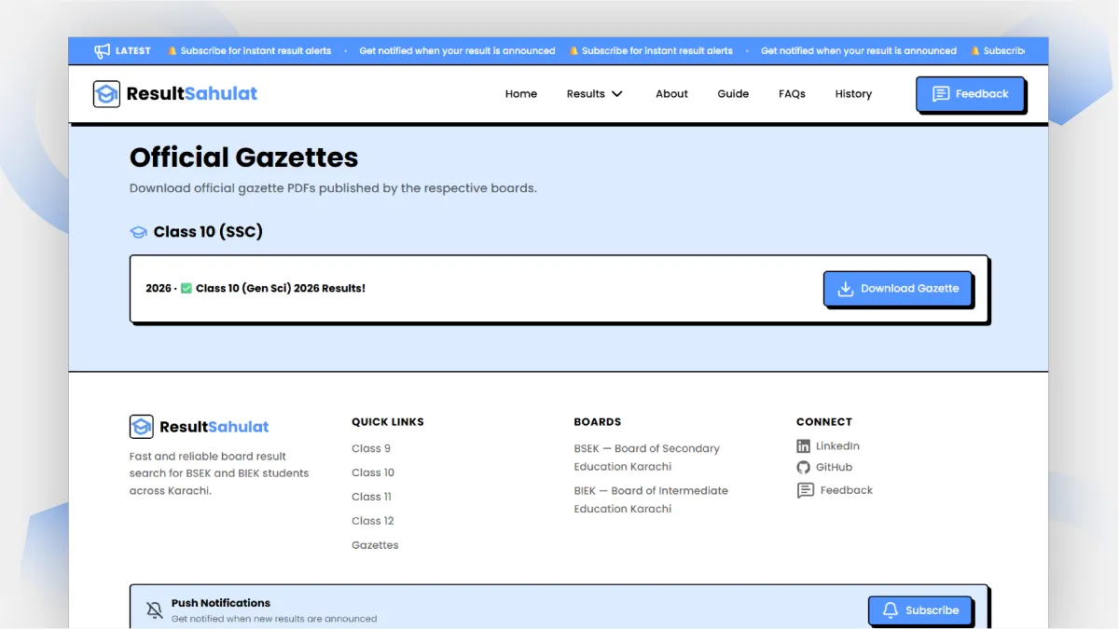Screen dimensions: 1119x629
Task: Open the About page from navigation
Action: point(671,94)
